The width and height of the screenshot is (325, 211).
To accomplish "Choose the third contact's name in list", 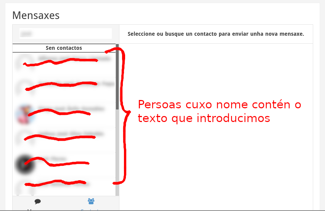I will click(x=71, y=109).
